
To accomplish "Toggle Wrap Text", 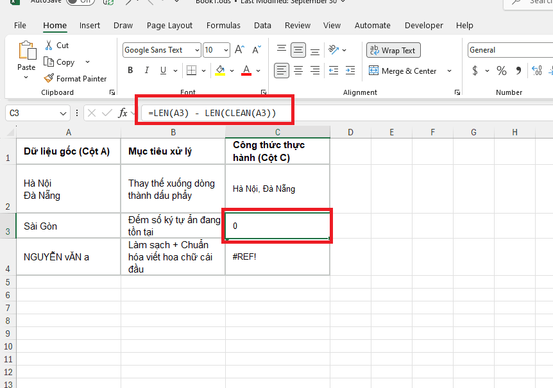I will click(x=393, y=51).
